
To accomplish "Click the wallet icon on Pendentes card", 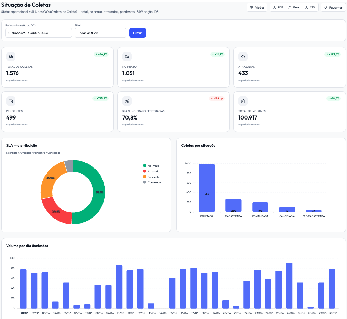I will pyautogui.click(x=11, y=101).
